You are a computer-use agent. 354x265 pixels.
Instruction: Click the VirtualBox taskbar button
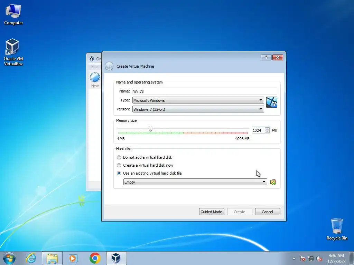[116, 258]
